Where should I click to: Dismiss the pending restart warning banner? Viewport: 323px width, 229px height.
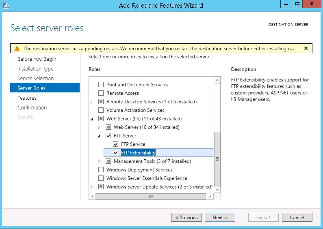click(306, 48)
